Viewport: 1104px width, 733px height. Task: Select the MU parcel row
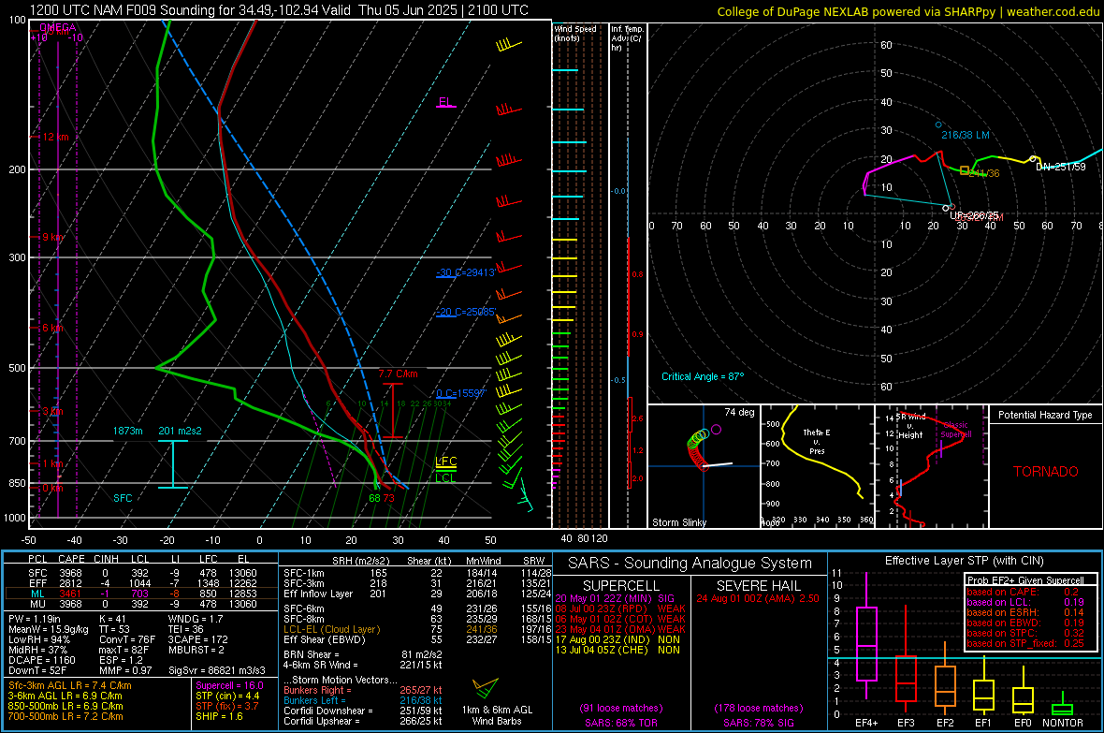click(x=141, y=603)
